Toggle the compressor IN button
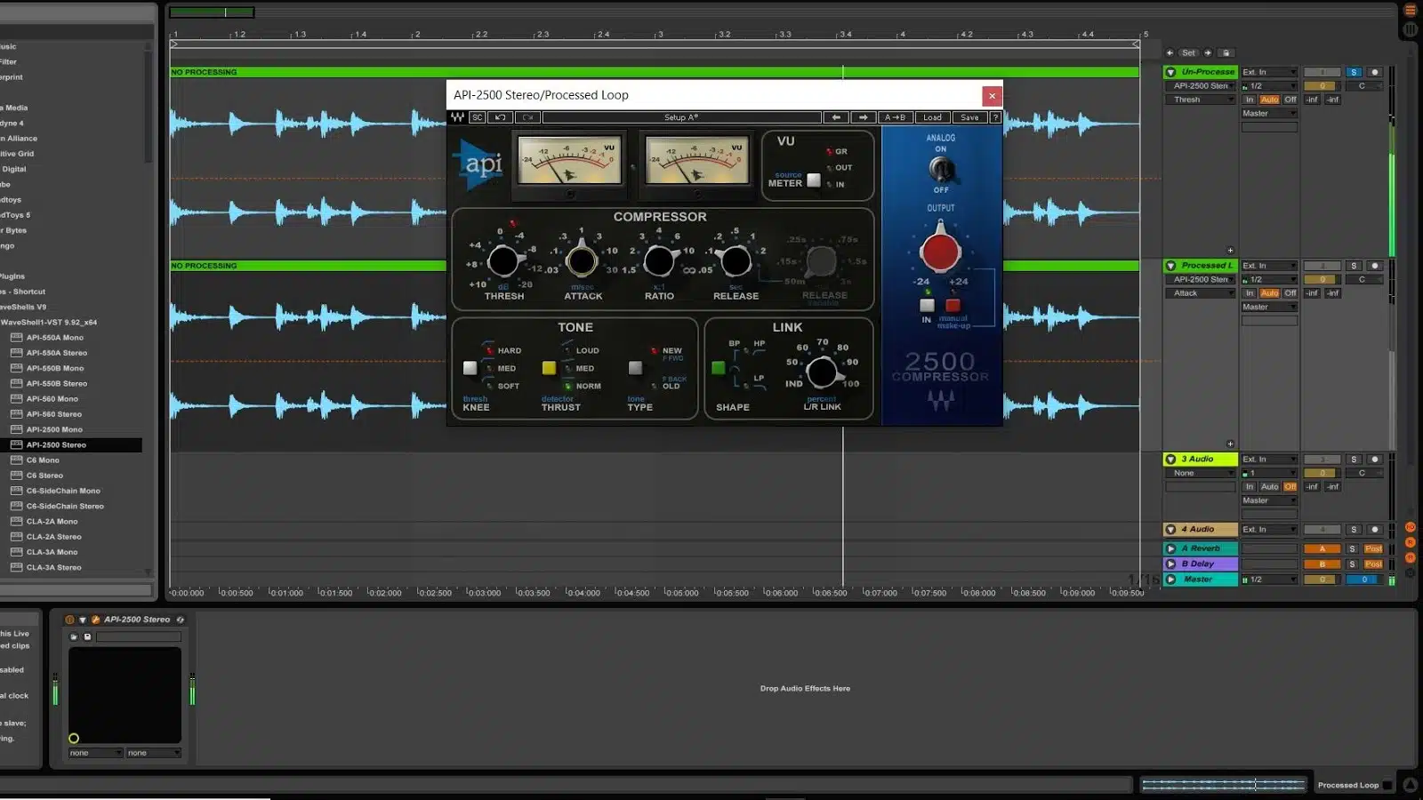This screenshot has height=800, width=1423. point(927,305)
